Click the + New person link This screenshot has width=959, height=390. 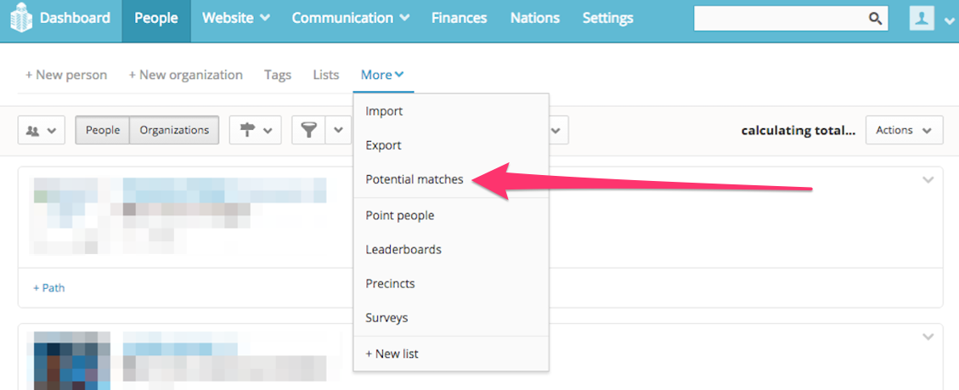(66, 75)
